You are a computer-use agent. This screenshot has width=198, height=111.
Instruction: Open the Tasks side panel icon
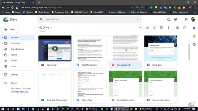click(194, 44)
